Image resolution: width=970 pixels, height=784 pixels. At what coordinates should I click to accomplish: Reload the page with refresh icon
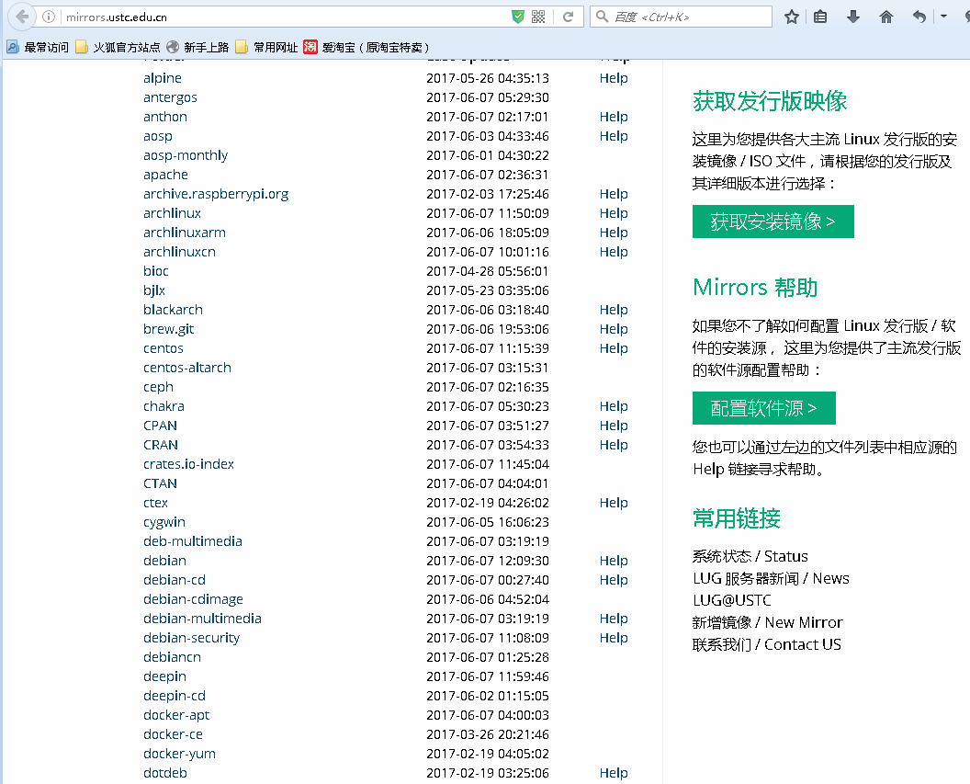tap(568, 17)
